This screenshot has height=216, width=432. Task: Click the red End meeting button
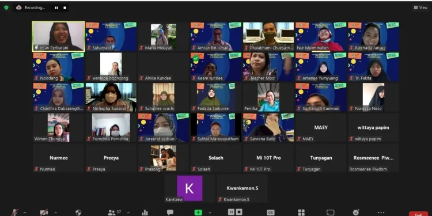[419, 214]
